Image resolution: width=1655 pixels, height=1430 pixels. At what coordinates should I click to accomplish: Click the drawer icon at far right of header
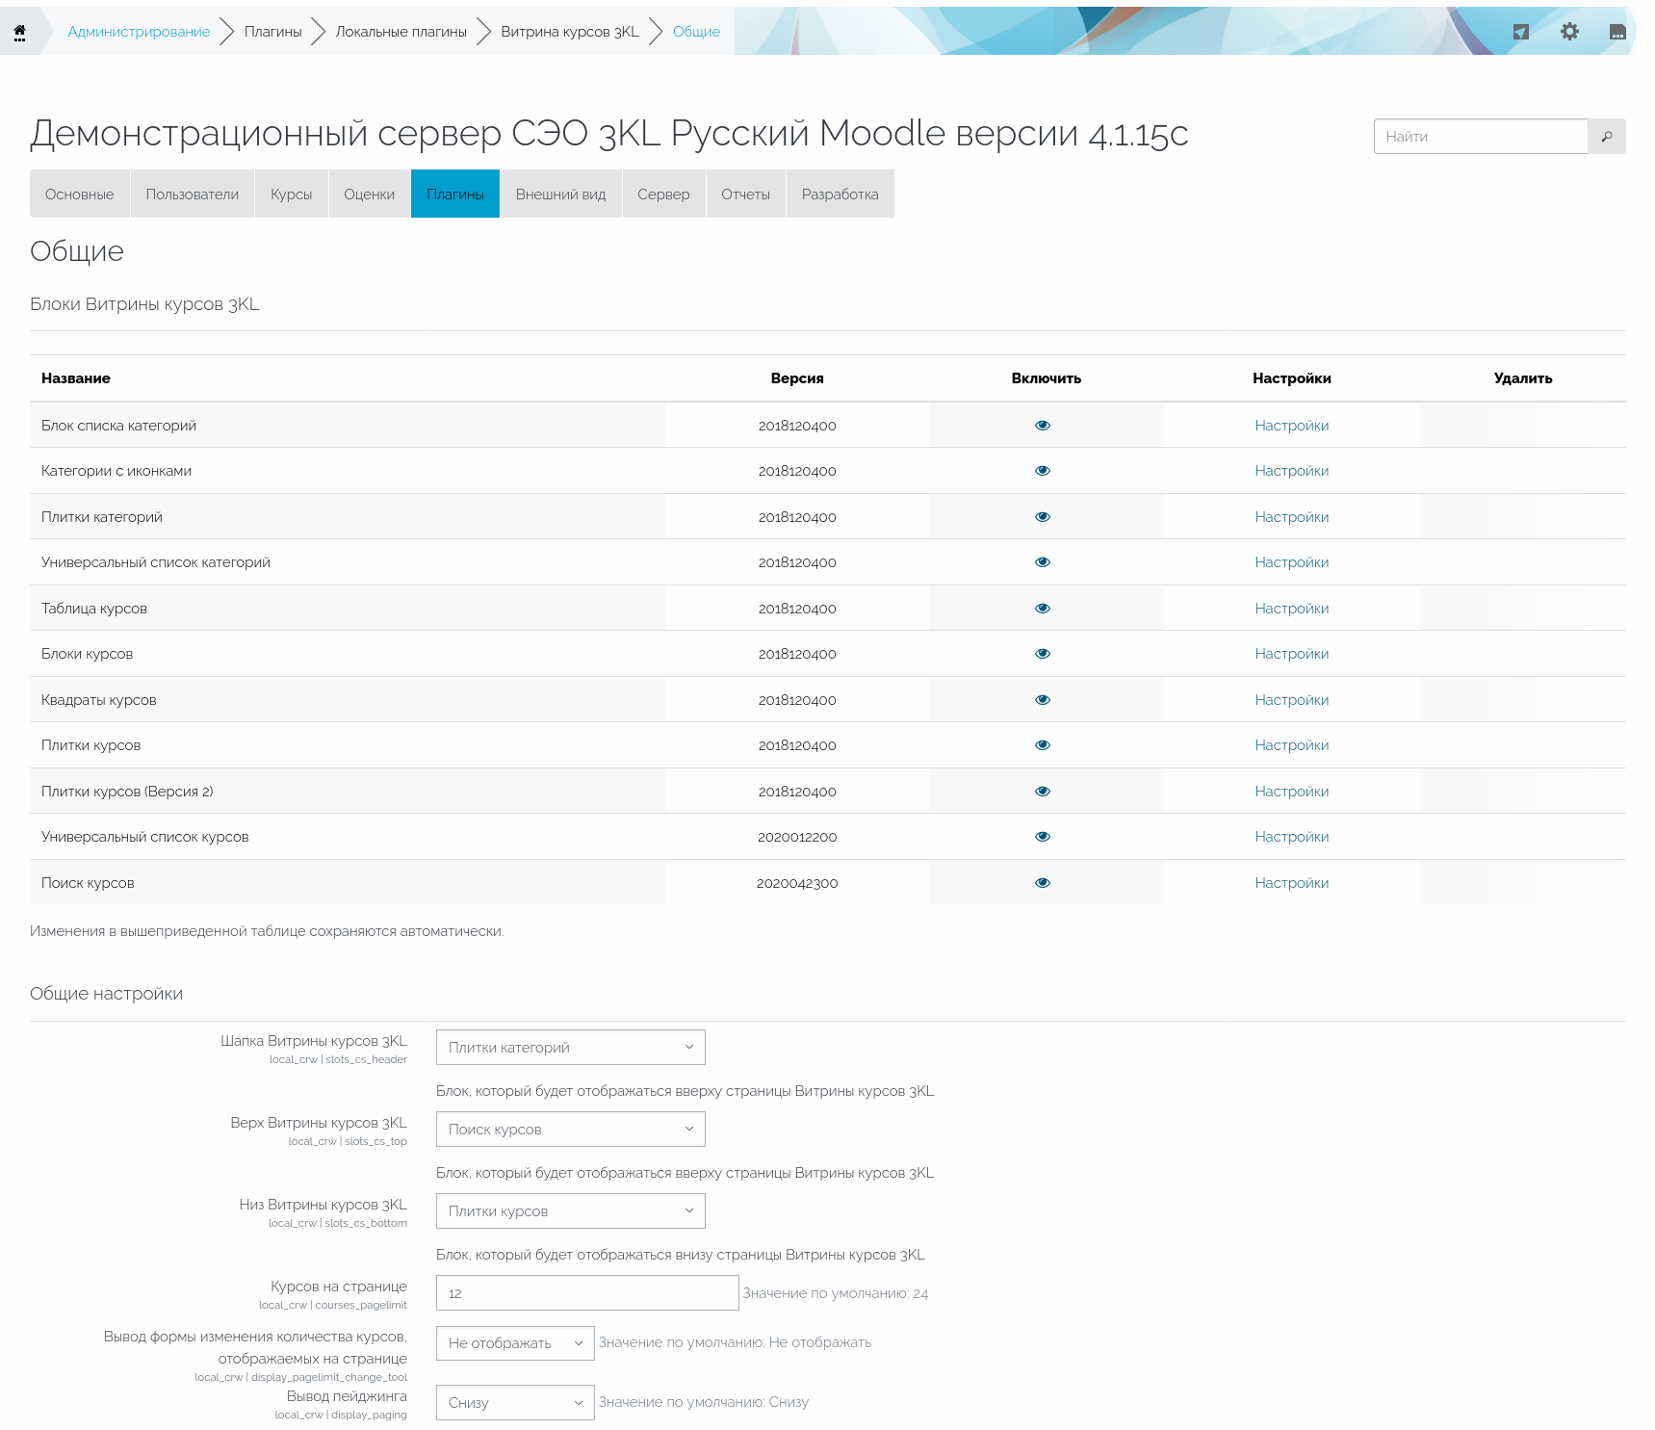tap(1617, 32)
